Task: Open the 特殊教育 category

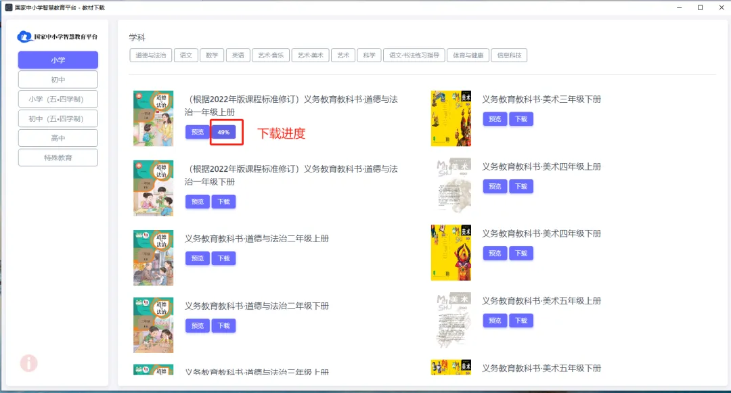Action: pos(58,158)
